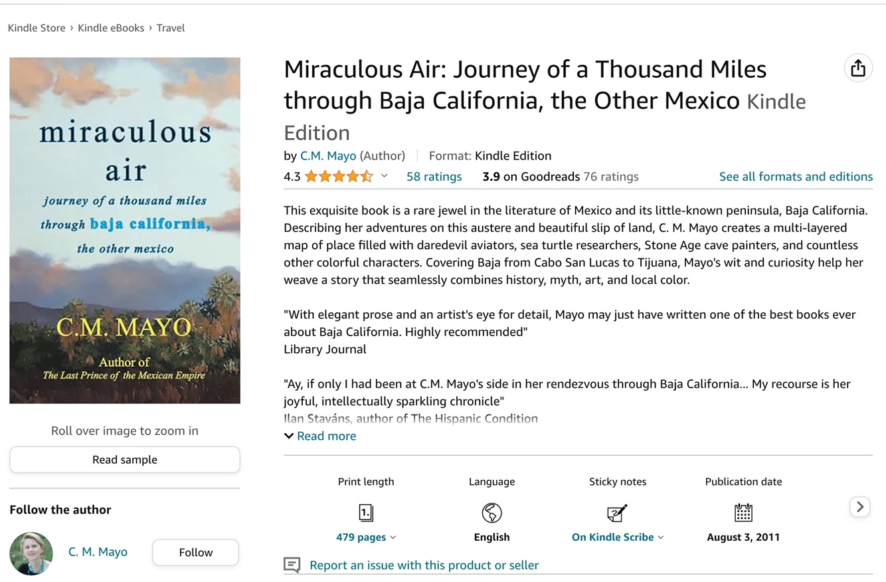The height and width of the screenshot is (582, 886).
Task: Click the share icon beside the title
Action: point(857,68)
